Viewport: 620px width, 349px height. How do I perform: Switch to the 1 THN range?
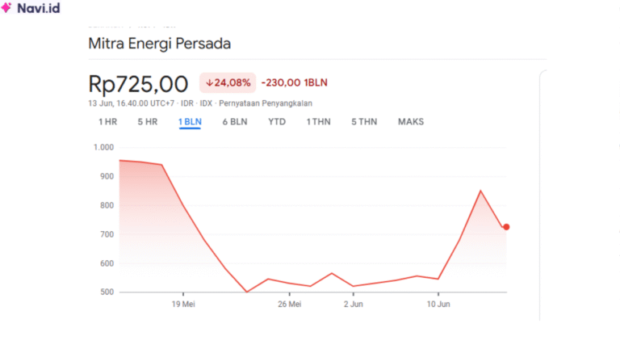(x=318, y=122)
